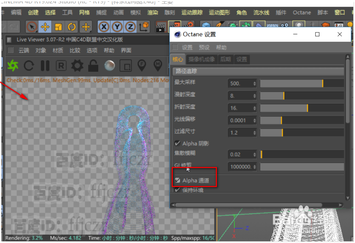Click Octane settings menu grip dots icon
The image size is (355, 243).
175,47
